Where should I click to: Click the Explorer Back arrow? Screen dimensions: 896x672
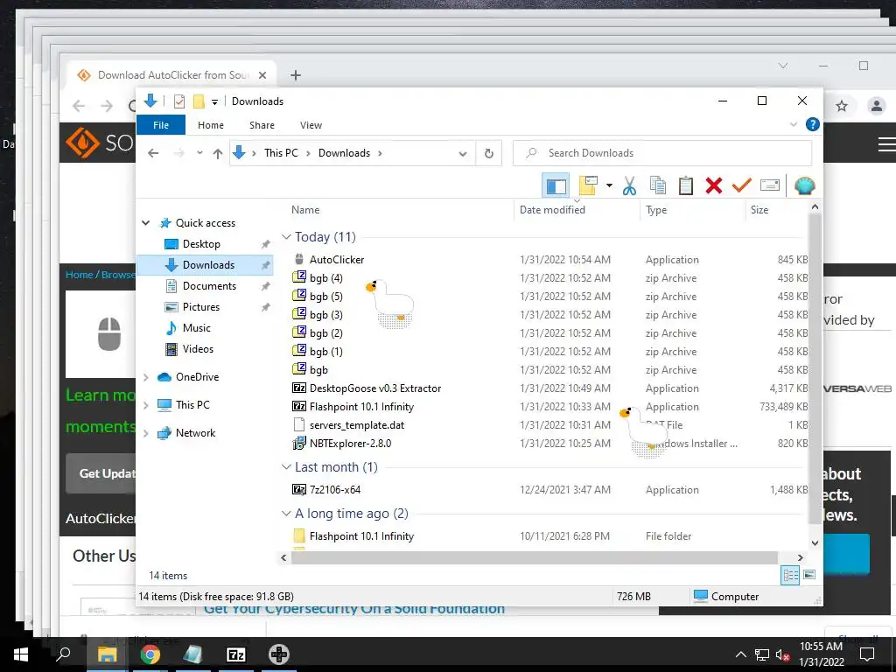point(153,153)
